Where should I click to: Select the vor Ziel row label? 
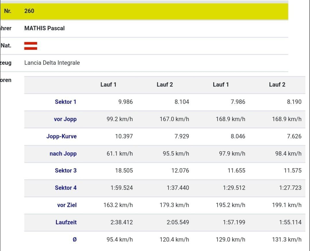[x=67, y=205]
